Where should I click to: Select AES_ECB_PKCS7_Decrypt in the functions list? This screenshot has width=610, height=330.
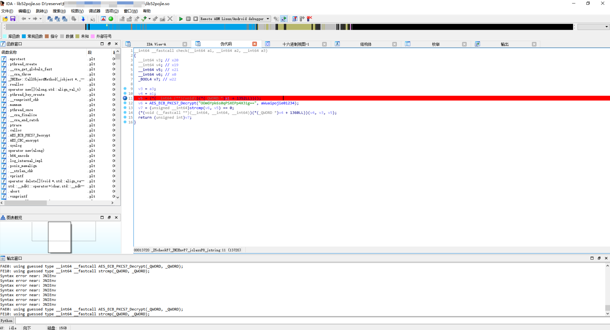[30, 135]
